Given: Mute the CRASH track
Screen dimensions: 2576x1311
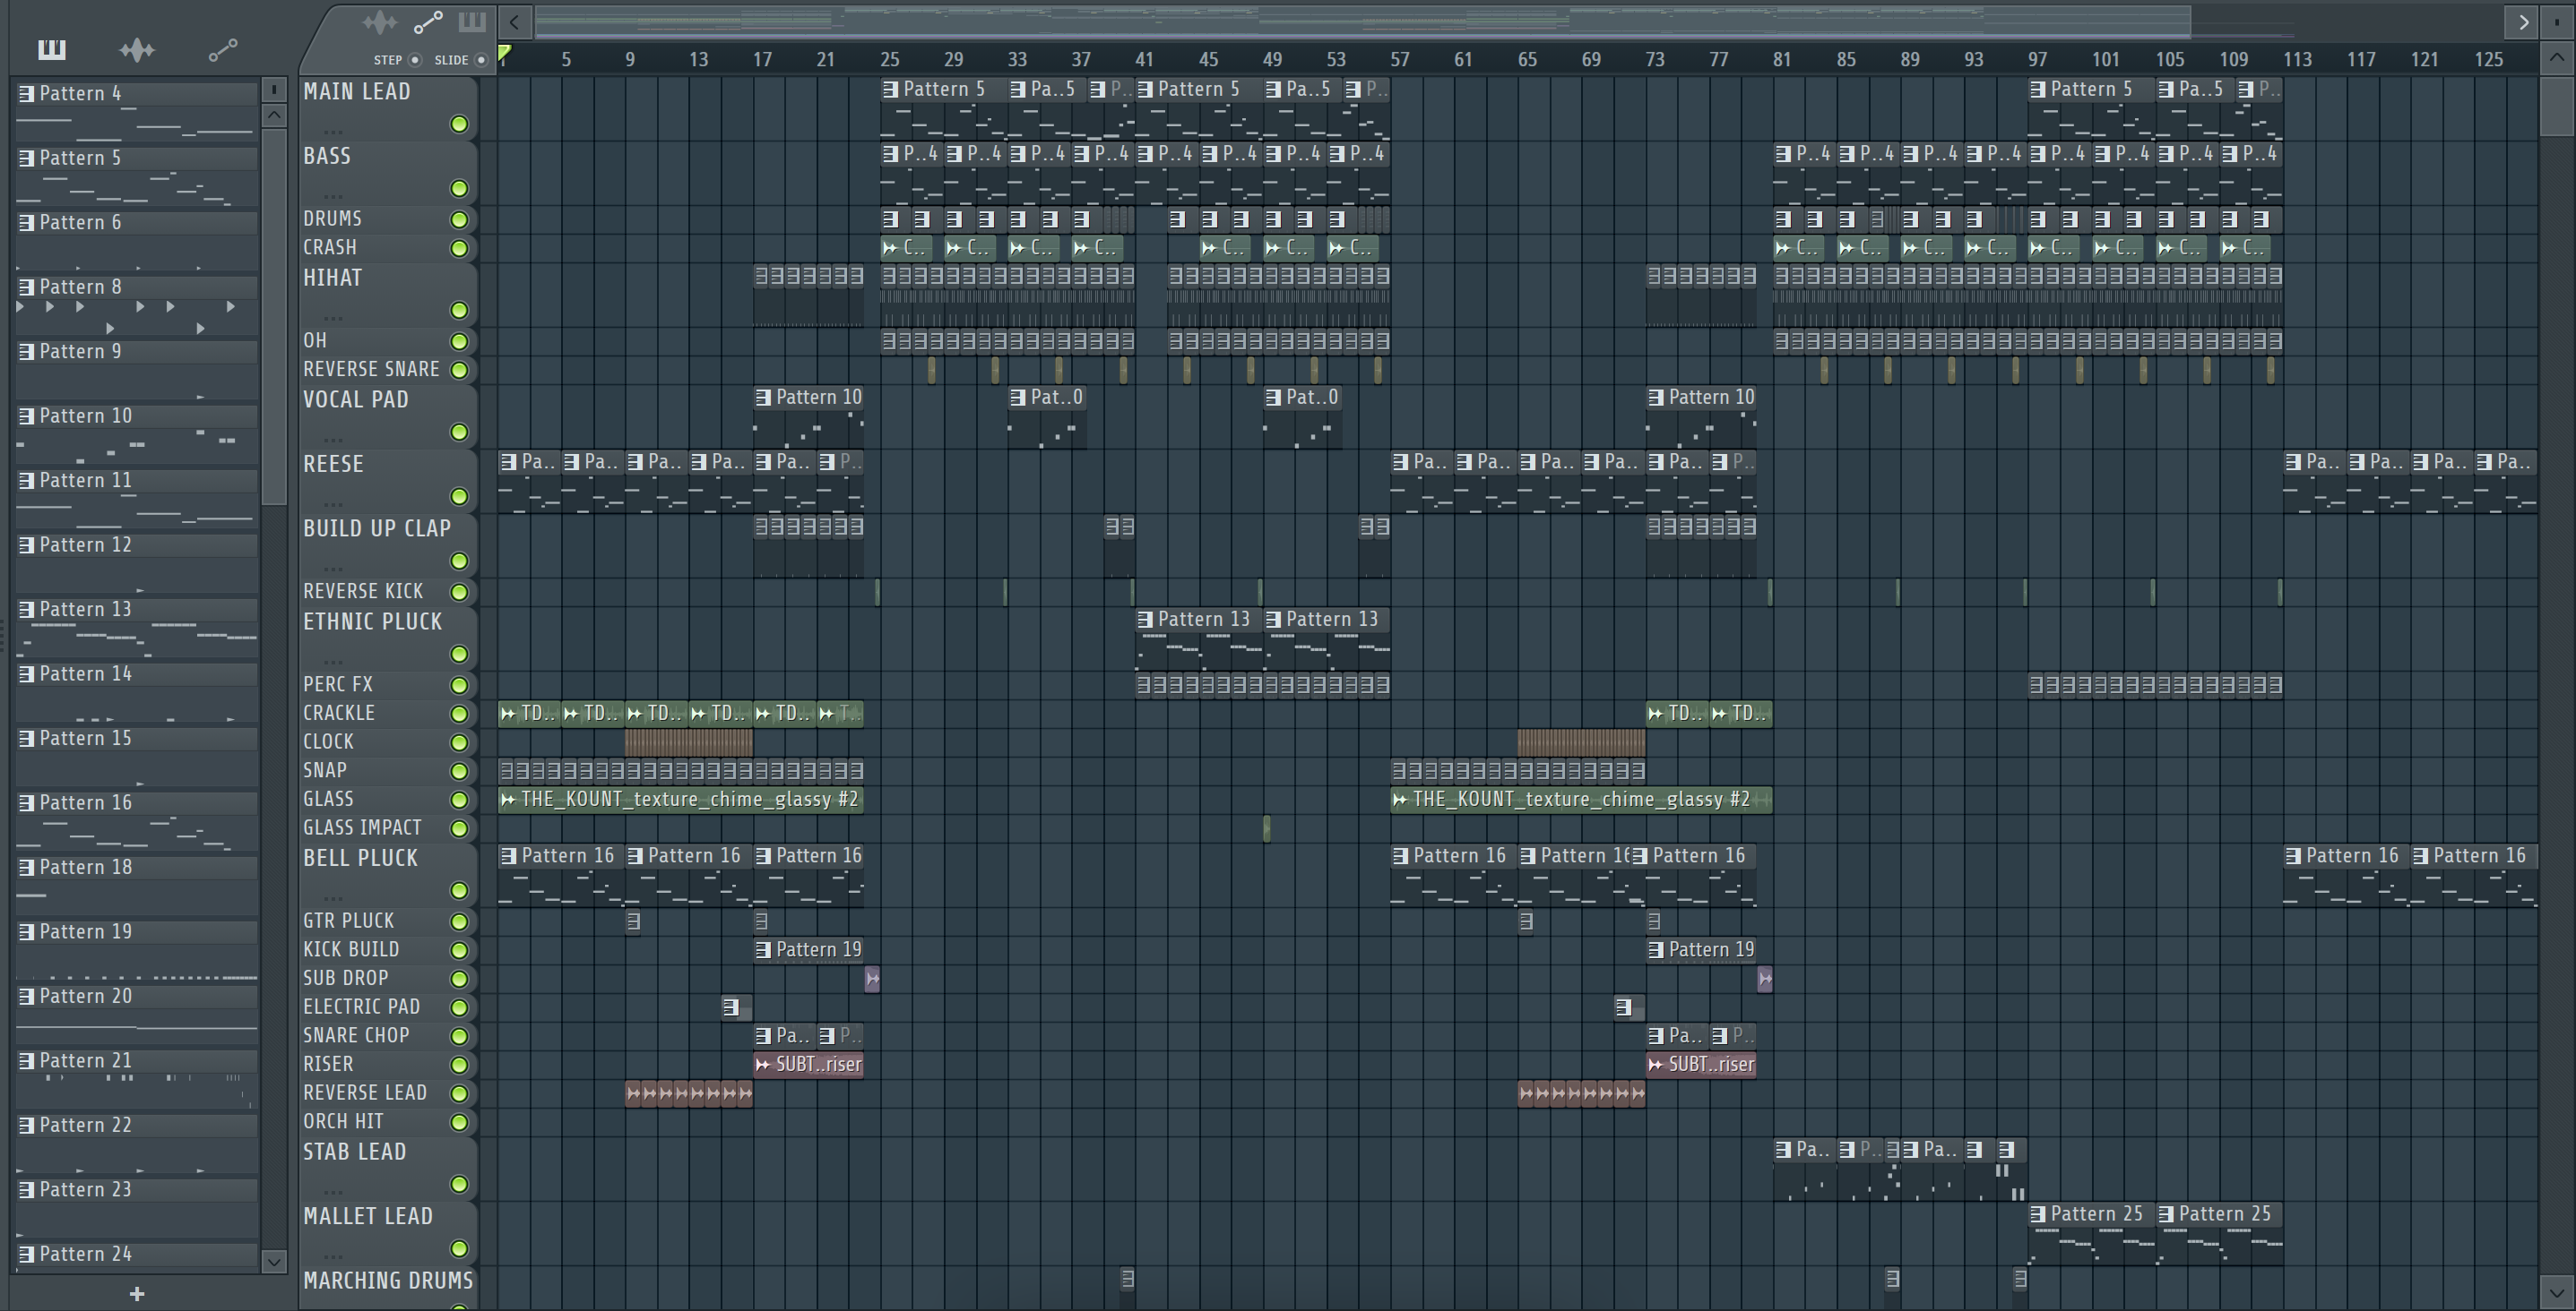Looking at the screenshot, I should point(459,248).
